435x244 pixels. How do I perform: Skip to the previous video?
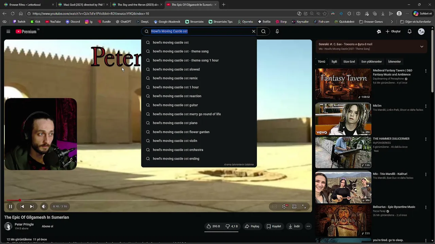tap(22, 206)
